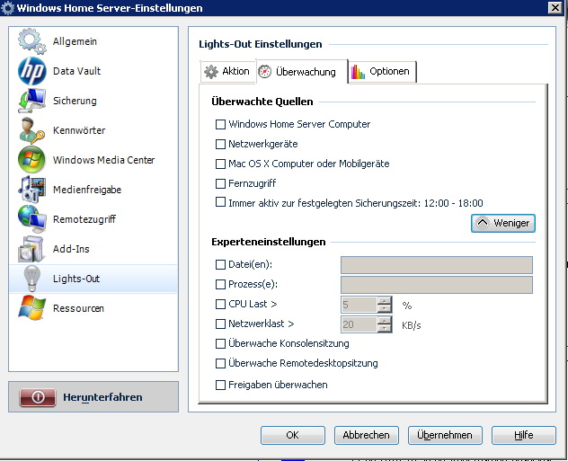
Task: Toggle Immer aktiv zur festgelegten Sicherungszeit
Action: click(x=220, y=201)
